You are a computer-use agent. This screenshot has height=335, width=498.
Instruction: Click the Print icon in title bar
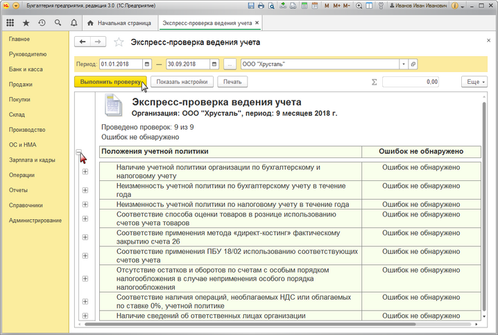pos(261,6)
